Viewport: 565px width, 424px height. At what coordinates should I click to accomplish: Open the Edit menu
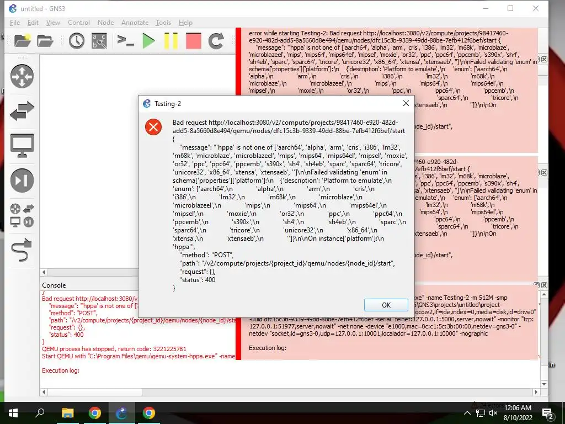33,22
